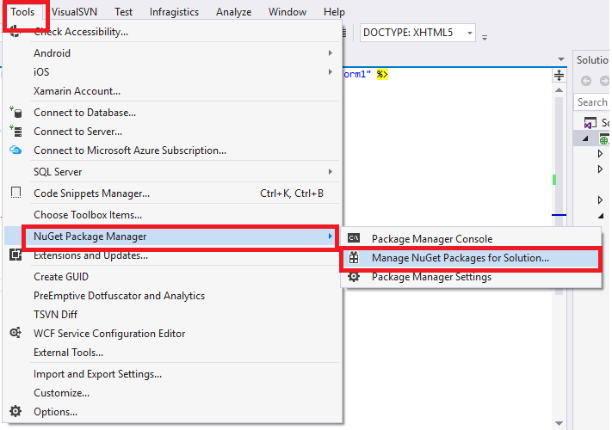Click the Code Snippets Manager icon
This screenshot has width=612, height=430.
tap(15, 193)
